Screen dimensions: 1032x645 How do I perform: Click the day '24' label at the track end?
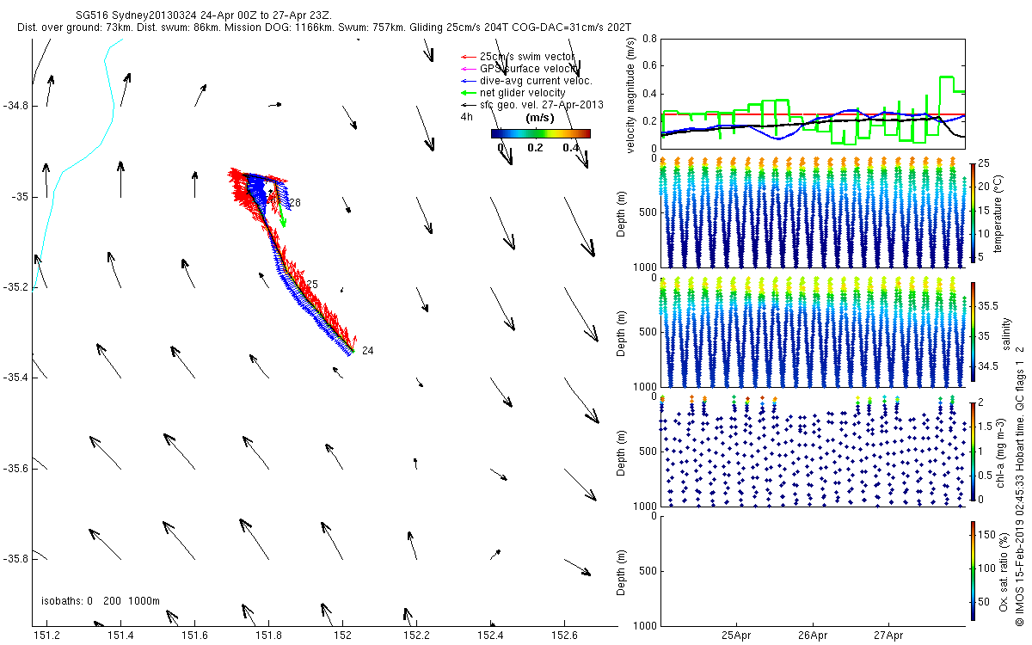pyautogui.click(x=367, y=351)
